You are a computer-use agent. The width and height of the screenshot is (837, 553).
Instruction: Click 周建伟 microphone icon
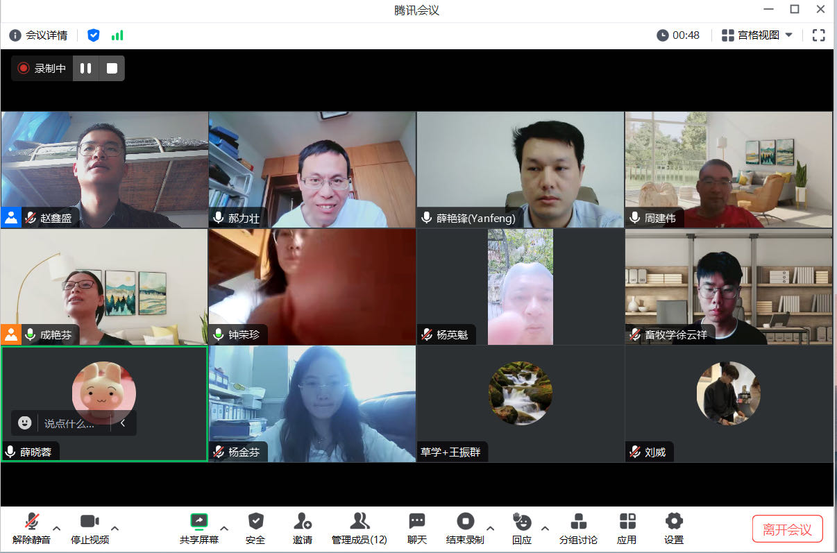tap(635, 218)
